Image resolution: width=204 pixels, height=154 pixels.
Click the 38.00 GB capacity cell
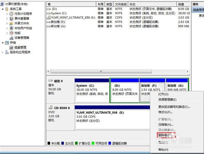[x=184, y=13]
